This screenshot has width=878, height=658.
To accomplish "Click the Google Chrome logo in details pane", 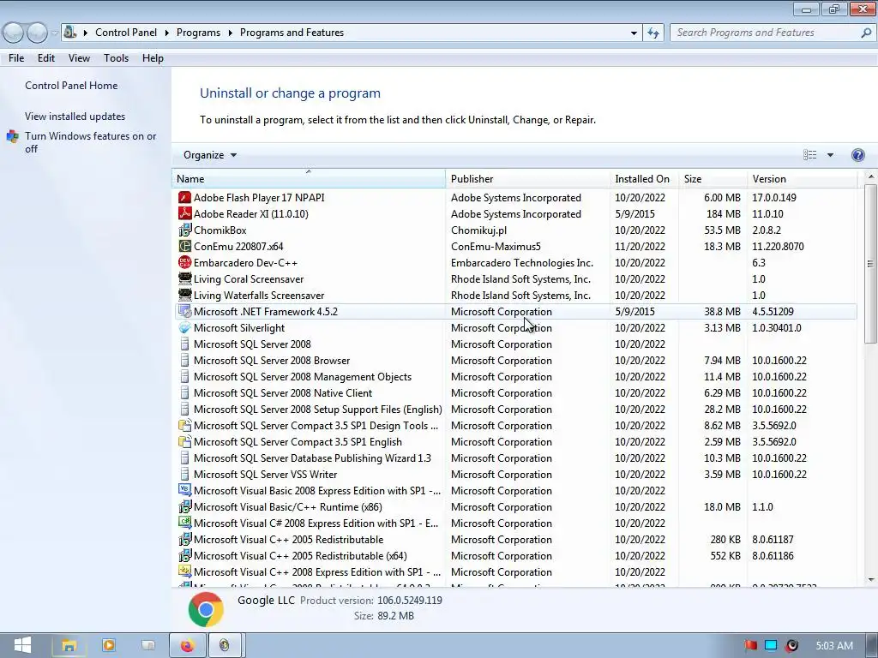I will click(206, 609).
